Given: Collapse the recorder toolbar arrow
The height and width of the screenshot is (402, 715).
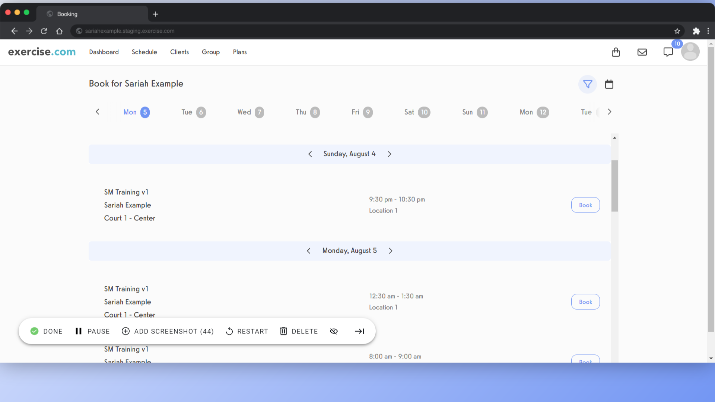Looking at the screenshot, I should click(x=359, y=331).
